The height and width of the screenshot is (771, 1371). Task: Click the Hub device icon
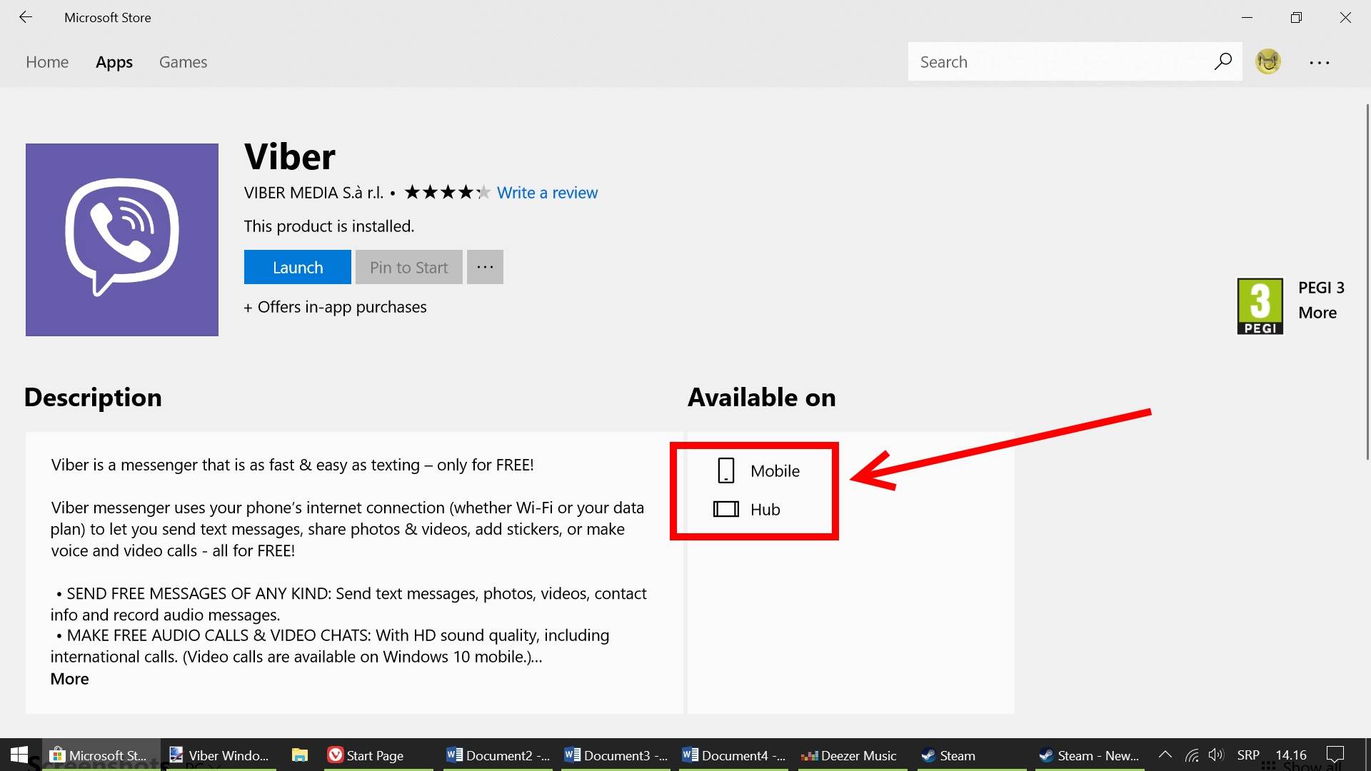(725, 509)
